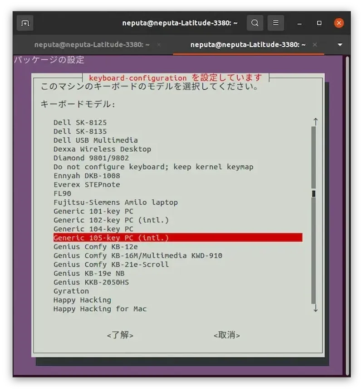Click the terminal search icon

(255, 23)
